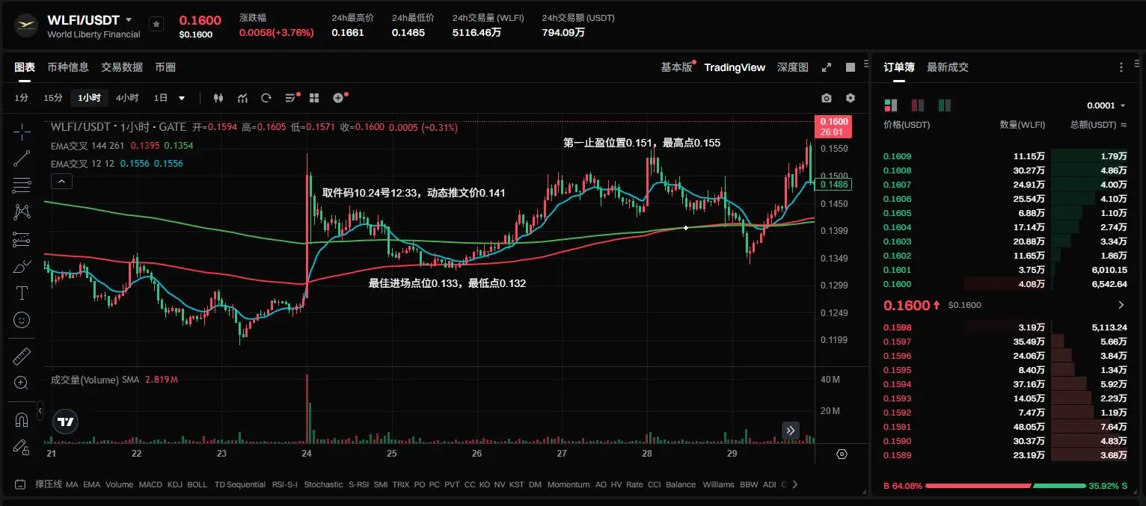This screenshot has width=1146, height=506.
Task: Open chart settings gear icon
Action: click(851, 98)
